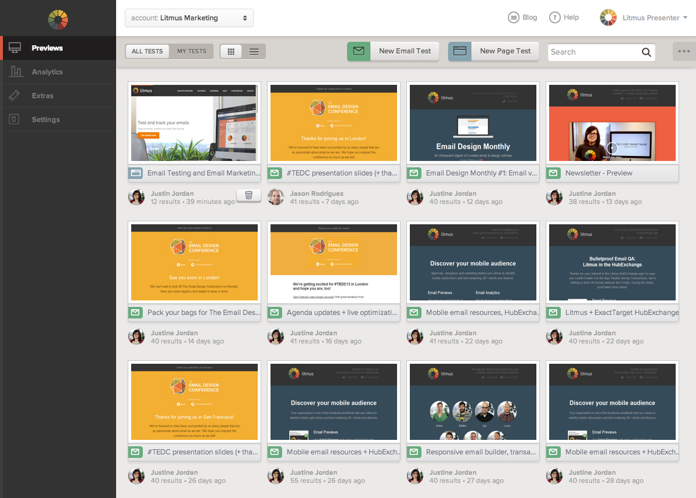Image resolution: width=696 pixels, height=498 pixels.
Task: Open the Mobile email resources, HubExchange thumbnail
Action: coord(473,263)
